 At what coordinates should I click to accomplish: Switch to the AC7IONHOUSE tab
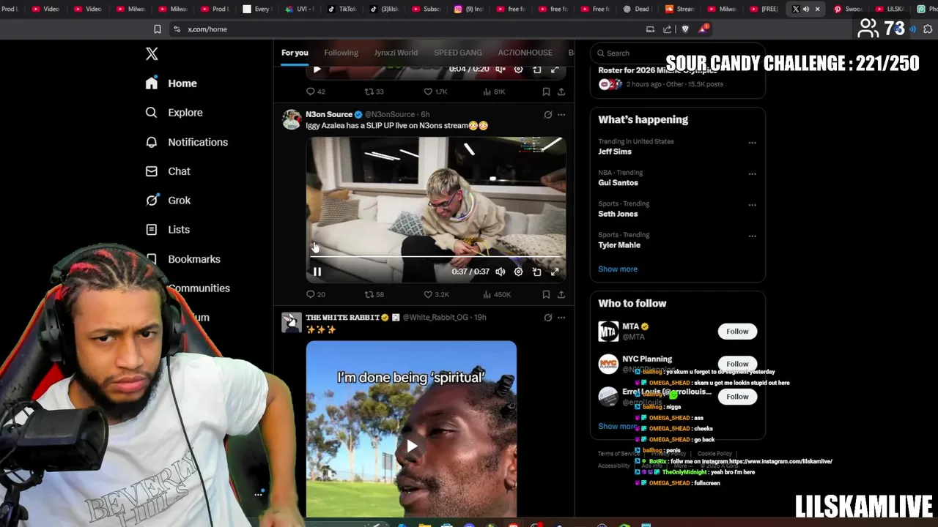[x=525, y=53]
